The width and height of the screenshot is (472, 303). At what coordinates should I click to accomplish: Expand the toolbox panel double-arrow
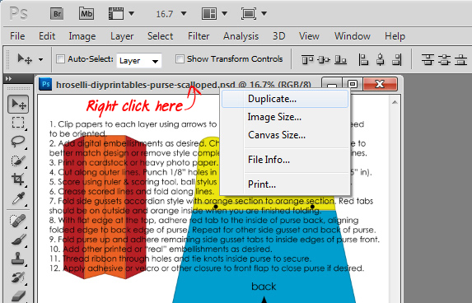click(x=9, y=79)
